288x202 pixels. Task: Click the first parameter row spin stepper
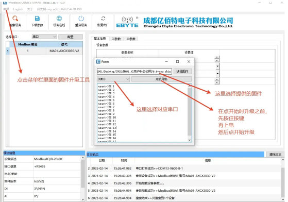[x=217, y=59]
